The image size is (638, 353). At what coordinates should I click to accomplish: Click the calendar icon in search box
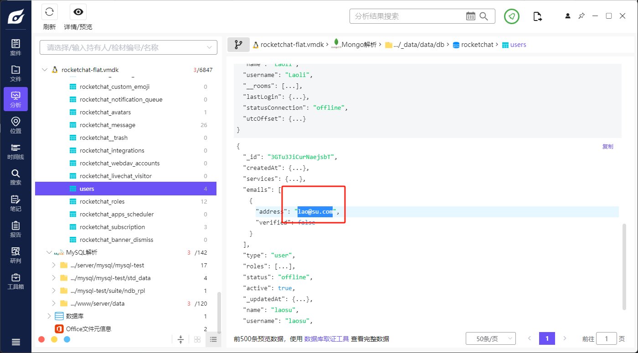[471, 16]
